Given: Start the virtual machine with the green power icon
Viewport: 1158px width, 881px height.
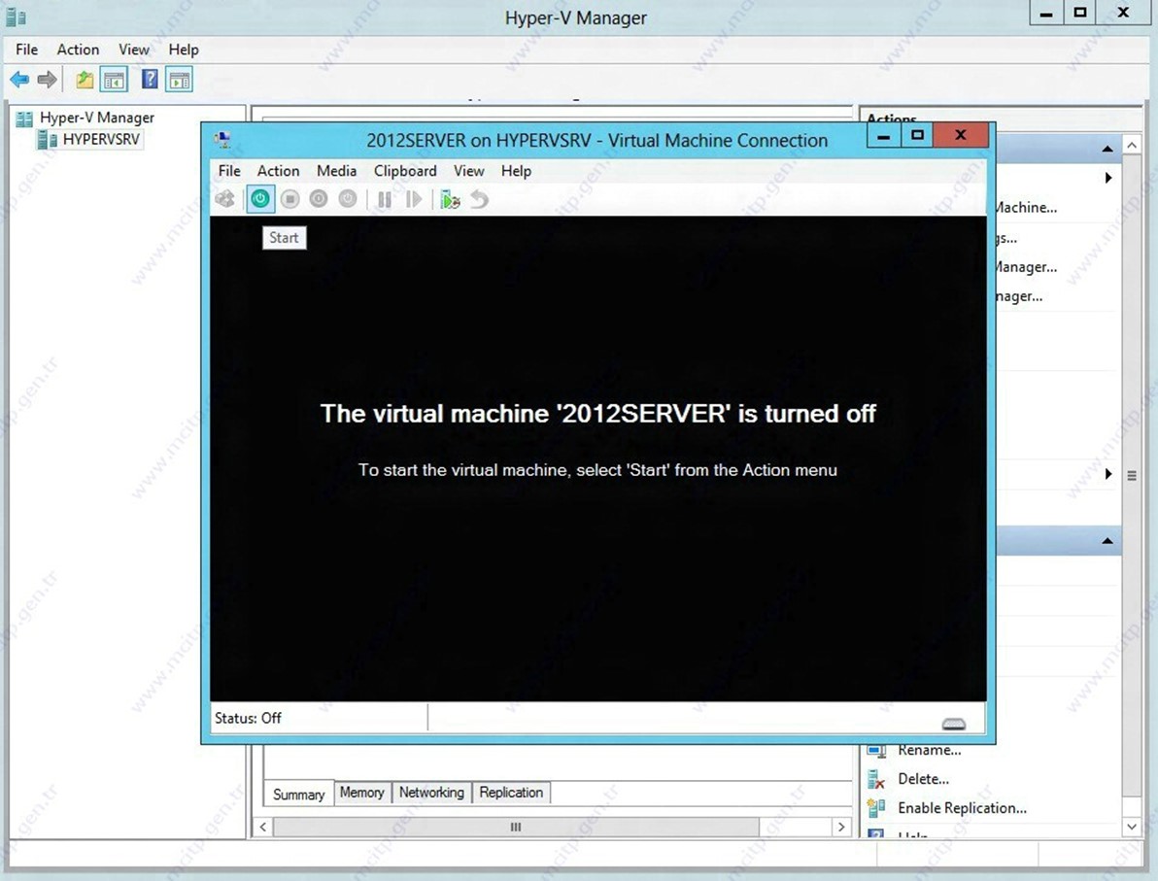Looking at the screenshot, I should (x=260, y=199).
